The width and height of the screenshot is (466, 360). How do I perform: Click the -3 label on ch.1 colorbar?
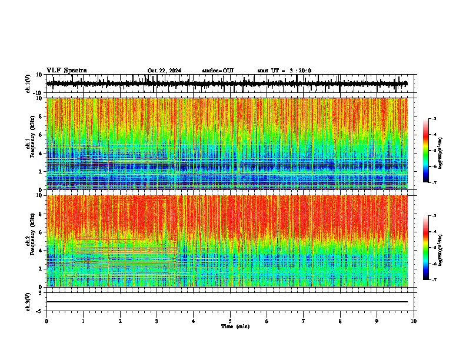point(434,119)
